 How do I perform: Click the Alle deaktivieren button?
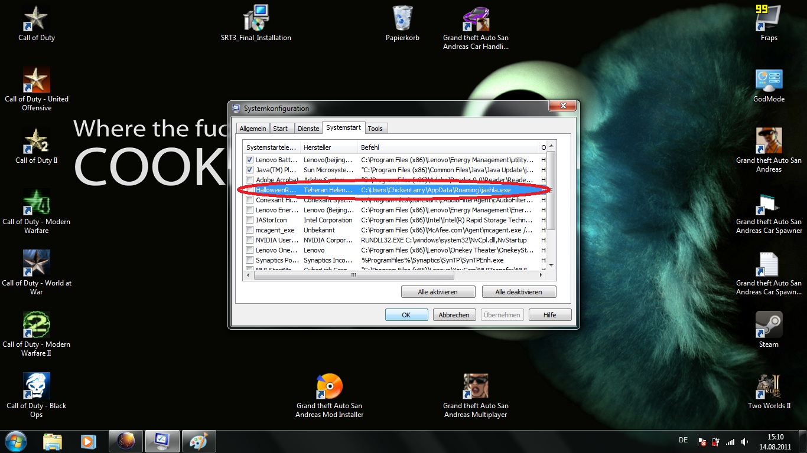point(519,292)
